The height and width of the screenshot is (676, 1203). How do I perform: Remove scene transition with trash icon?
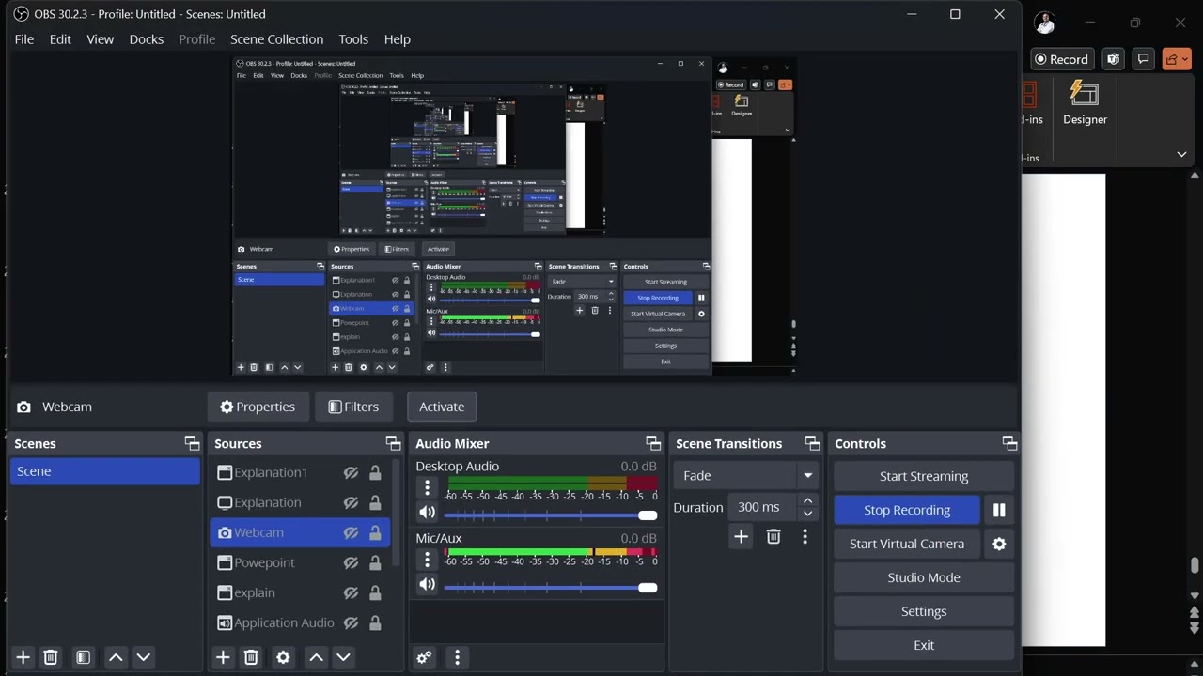pos(773,536)
